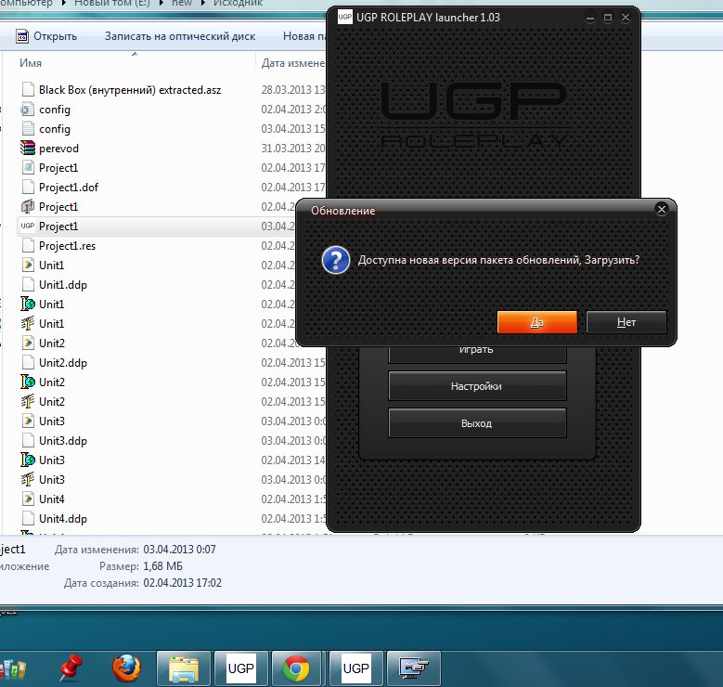The image size is (723, 687).
Task: Click the 31.03.2013 date of perevod
Action: click(x=293, y=149)
